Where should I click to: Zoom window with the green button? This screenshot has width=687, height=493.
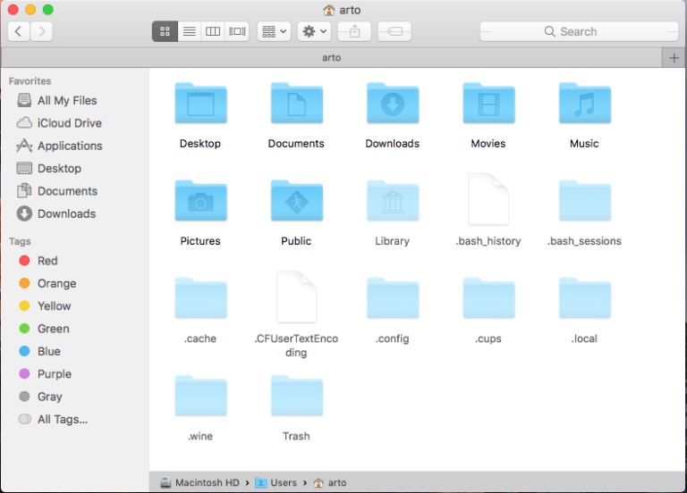pos(48,9)
